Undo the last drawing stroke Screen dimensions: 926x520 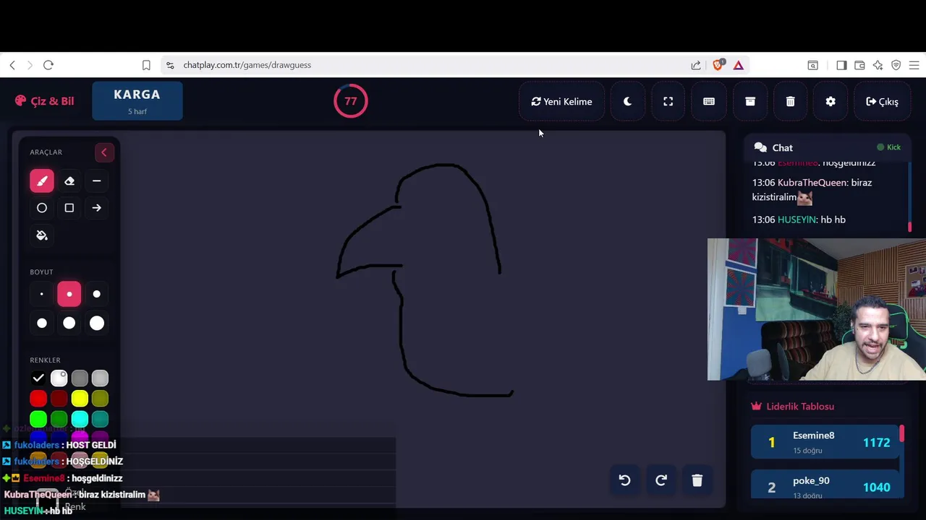tap(625, 480)
